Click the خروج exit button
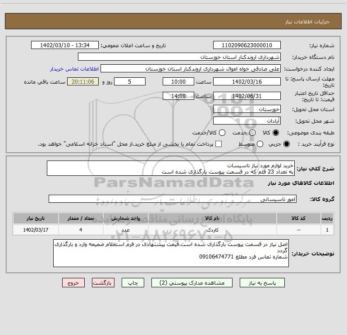The height and width of the screenshot is (335, 347). (73, 283)
